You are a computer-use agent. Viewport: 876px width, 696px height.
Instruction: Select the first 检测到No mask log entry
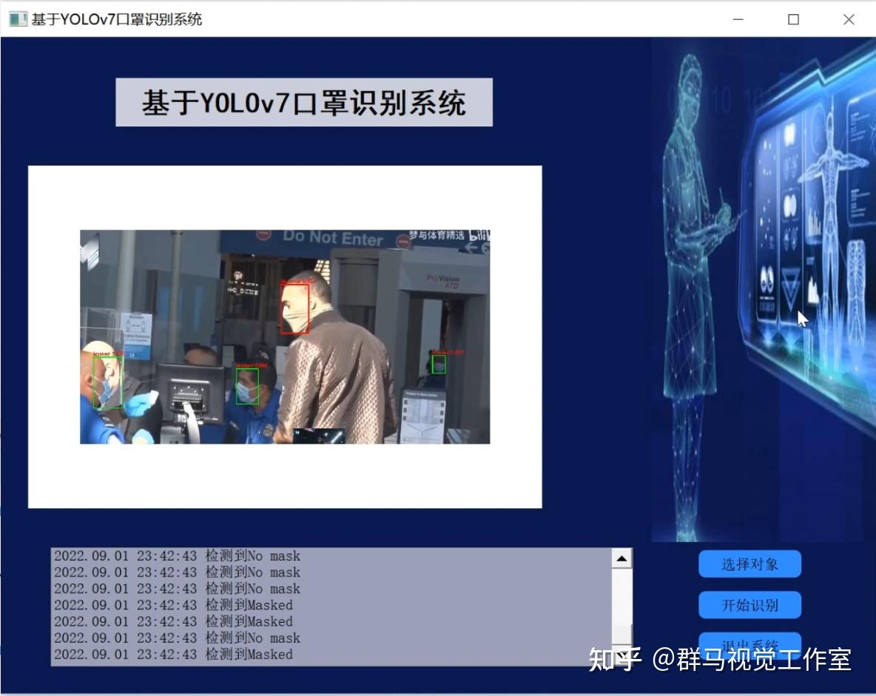176,555
